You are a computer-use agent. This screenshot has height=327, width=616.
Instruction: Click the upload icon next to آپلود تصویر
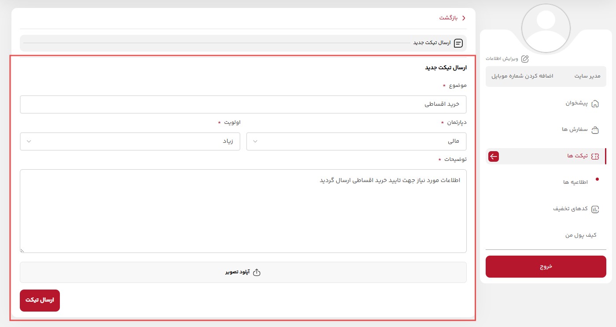(257, 272)
